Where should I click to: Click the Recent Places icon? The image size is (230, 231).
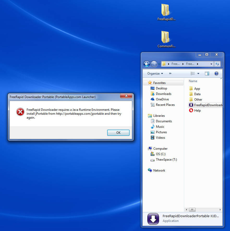click(153, 105)
